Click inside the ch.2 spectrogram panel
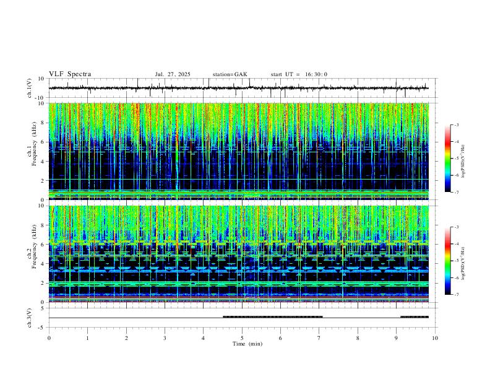The image size is (490, 379). tap(239, 254)
